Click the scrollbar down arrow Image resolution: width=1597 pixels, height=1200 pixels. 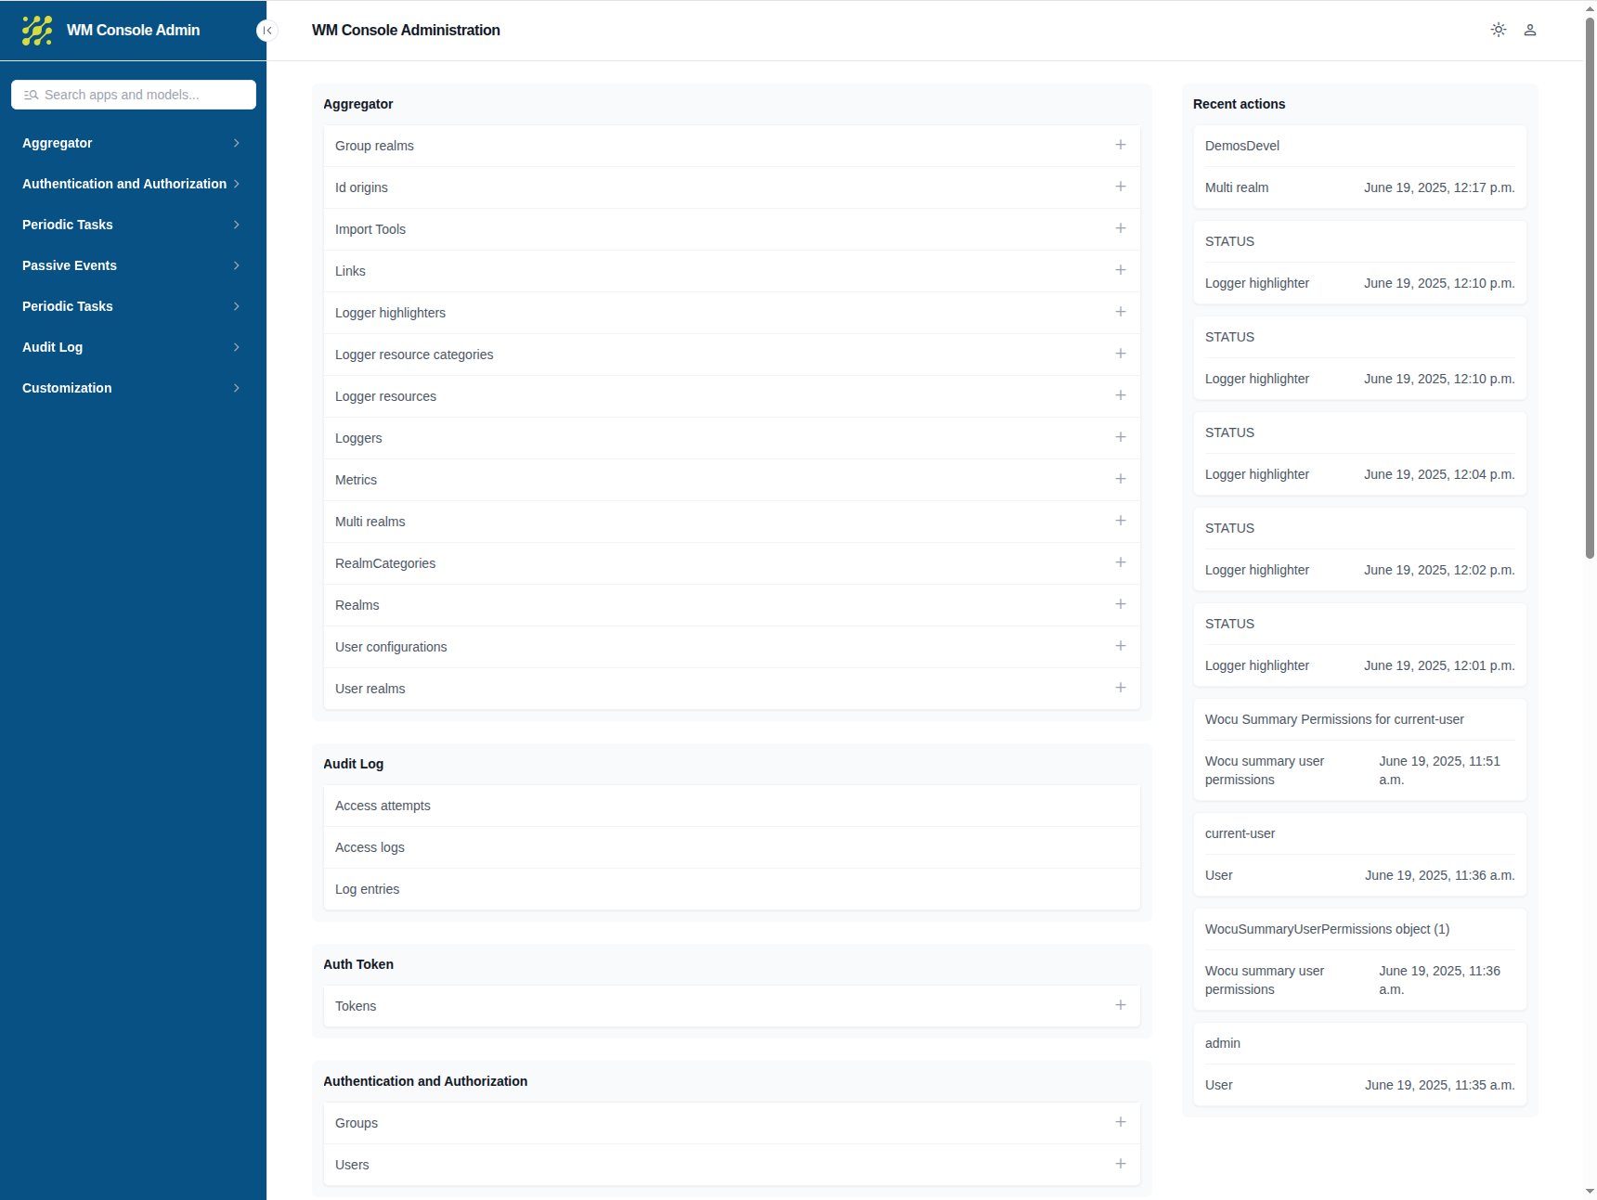point(1590,1192)
